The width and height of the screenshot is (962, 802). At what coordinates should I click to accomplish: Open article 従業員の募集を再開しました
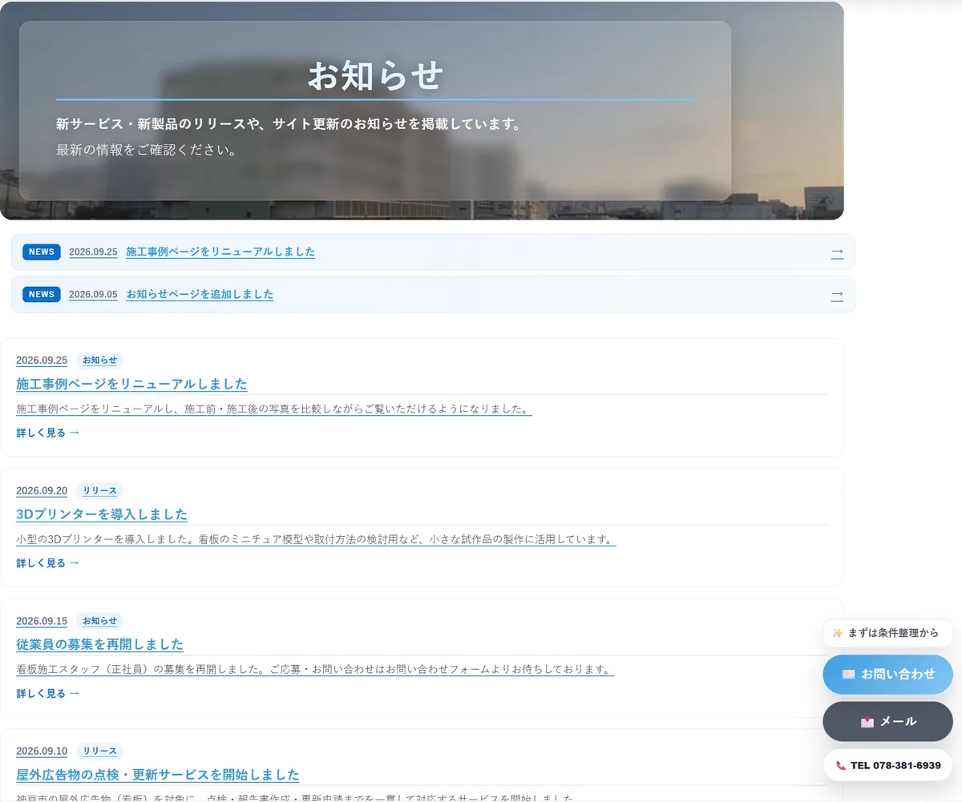click(x=100, y=645)
